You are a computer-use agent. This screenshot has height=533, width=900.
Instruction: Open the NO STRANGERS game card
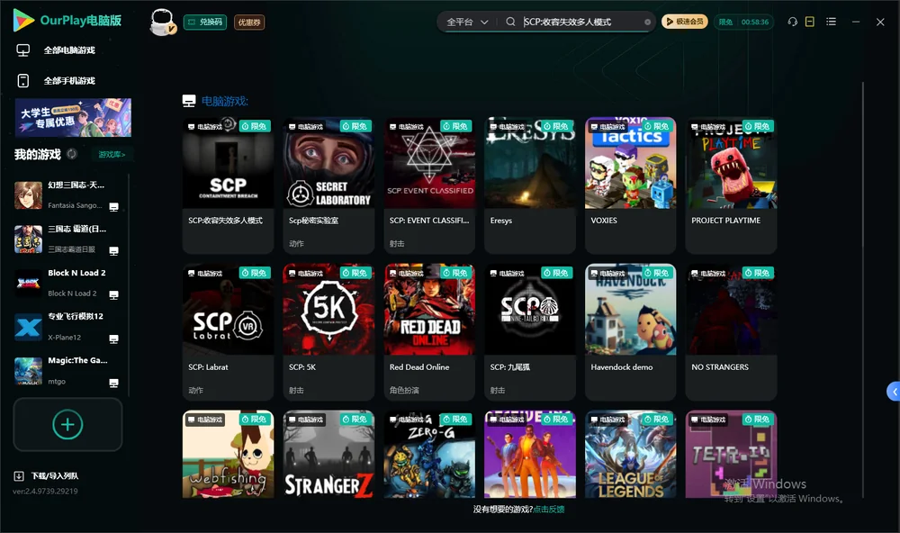731,332
